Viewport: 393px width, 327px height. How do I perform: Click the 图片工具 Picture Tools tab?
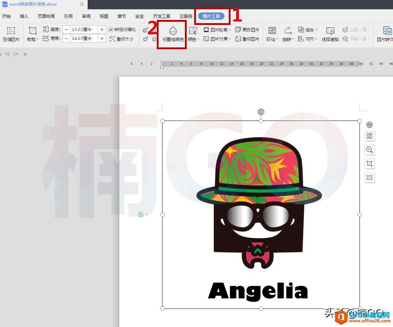[x=211, y=16]
